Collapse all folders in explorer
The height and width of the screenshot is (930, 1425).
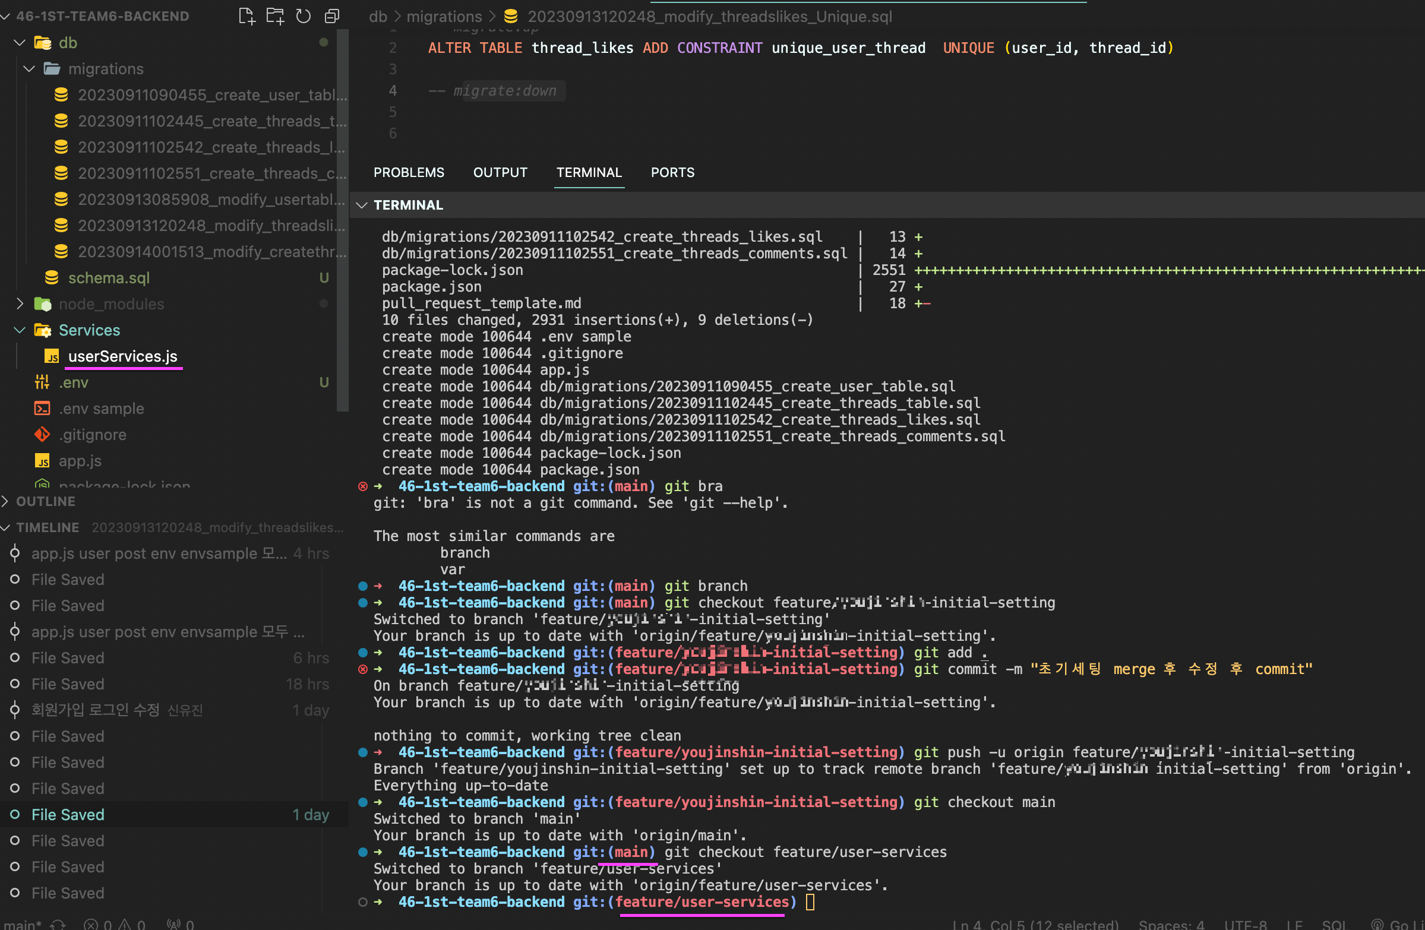click(x=331, y=16)
